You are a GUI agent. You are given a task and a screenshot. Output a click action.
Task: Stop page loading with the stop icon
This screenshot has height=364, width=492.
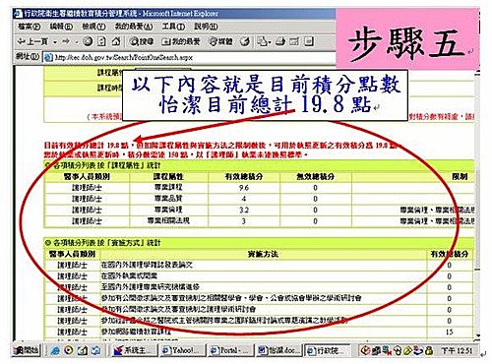(88, 41)
